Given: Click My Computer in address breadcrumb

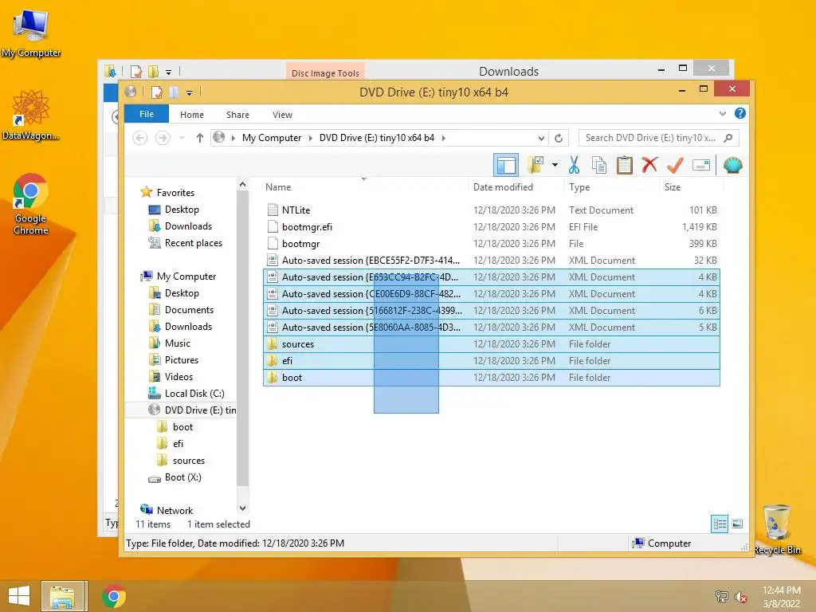Looking at the screenshot, I should (272, 138).
